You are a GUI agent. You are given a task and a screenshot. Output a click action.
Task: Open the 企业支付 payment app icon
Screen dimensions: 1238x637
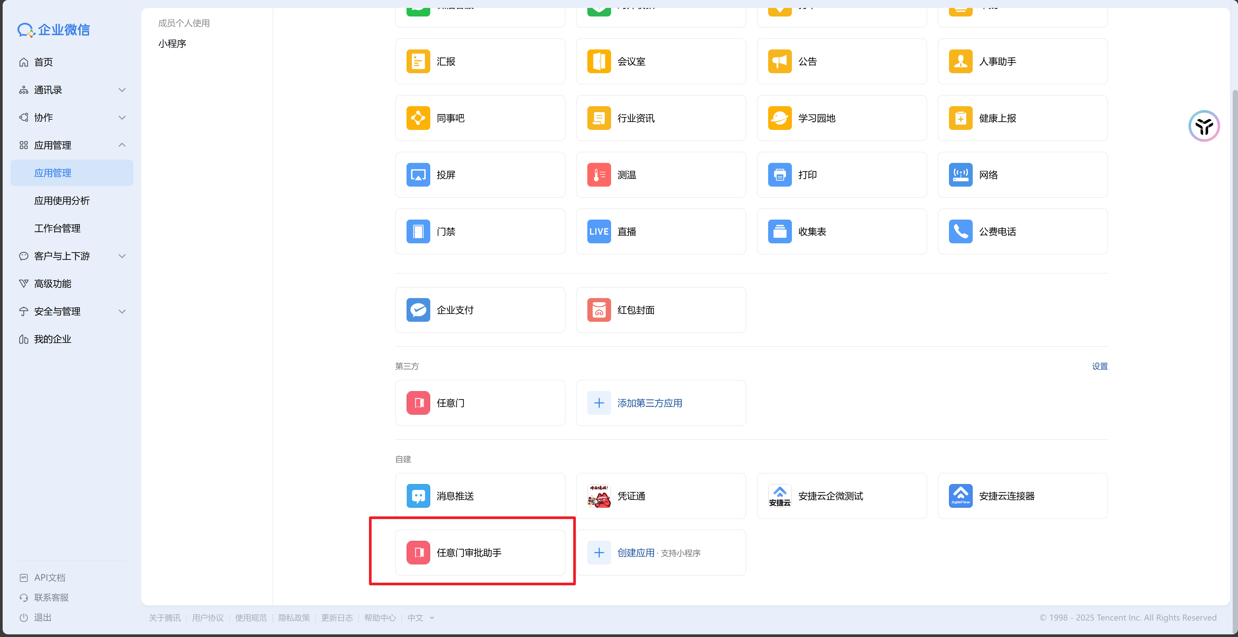coord(418,310)
